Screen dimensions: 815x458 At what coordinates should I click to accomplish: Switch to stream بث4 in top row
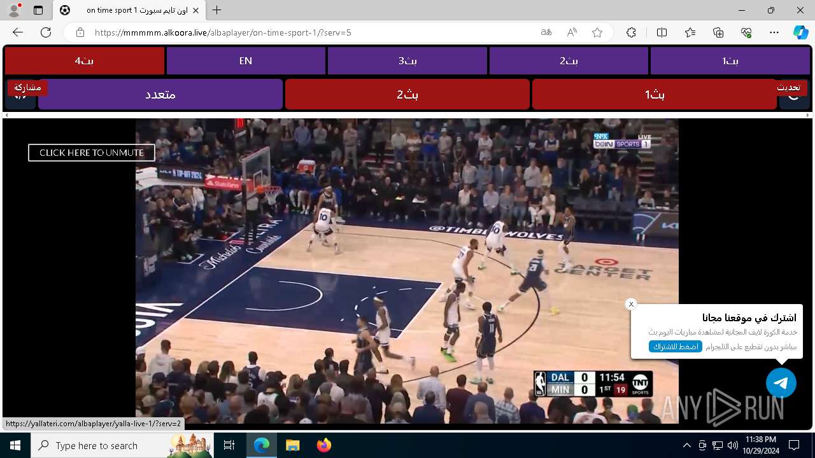click(84, 60)
